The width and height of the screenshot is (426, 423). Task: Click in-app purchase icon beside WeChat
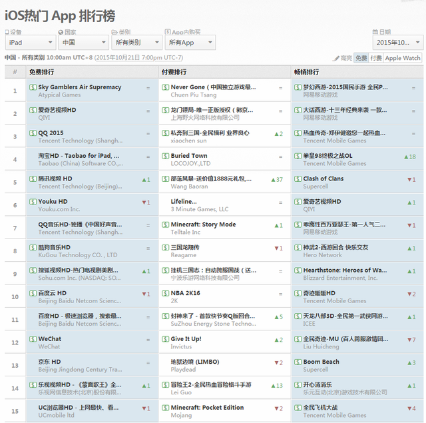(33, 339)
